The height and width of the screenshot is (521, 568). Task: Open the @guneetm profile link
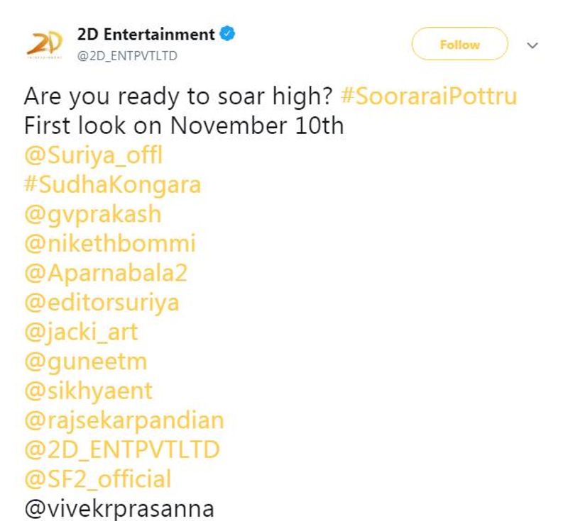85,362
